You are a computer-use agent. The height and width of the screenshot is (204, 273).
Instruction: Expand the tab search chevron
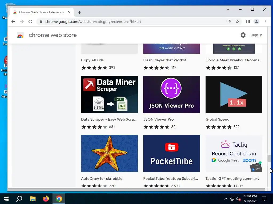(x=228, y=9)
